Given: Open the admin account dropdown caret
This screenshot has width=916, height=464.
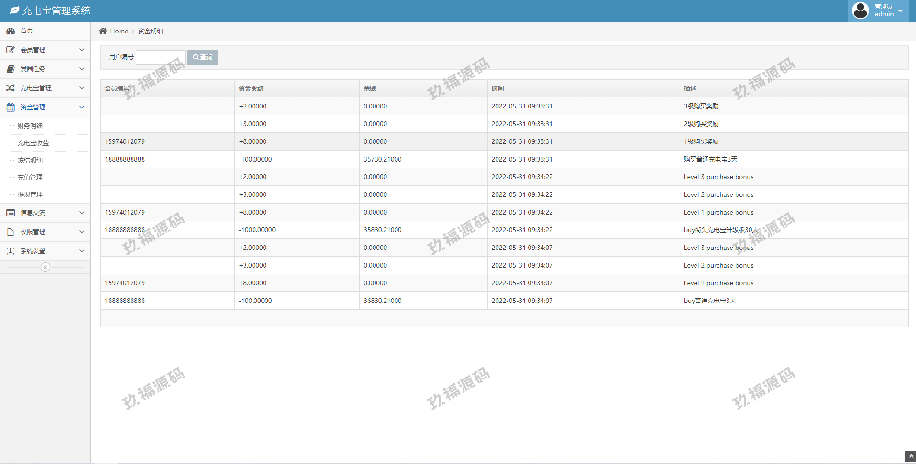Looking at the screenshot, I should pyautogui.click(x=900, y=11).
